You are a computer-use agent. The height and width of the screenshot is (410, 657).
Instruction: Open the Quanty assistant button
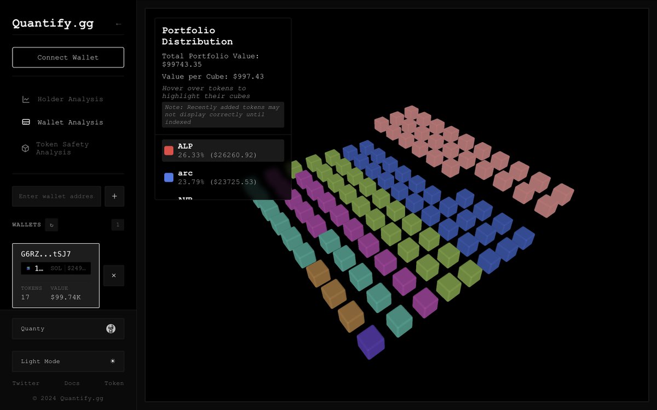(x=68, y=329)
